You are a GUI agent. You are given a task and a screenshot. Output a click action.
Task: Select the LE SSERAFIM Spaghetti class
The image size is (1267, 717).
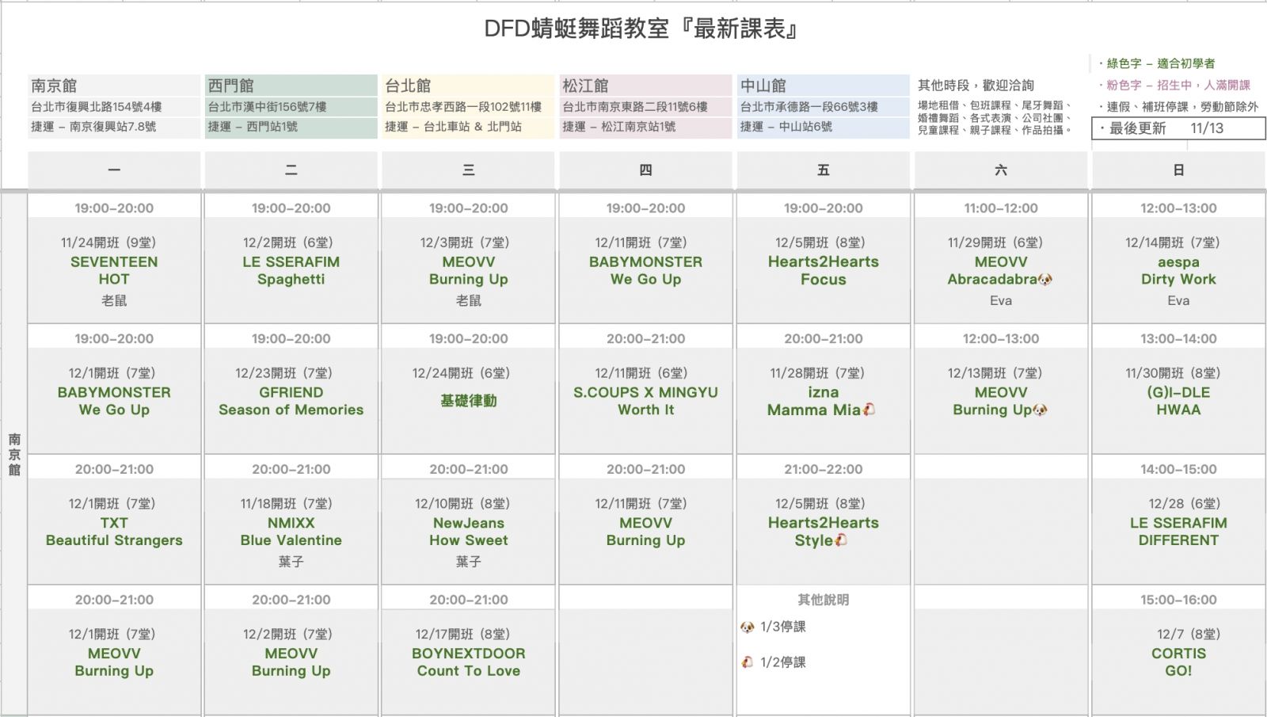(x=291, y=270)
